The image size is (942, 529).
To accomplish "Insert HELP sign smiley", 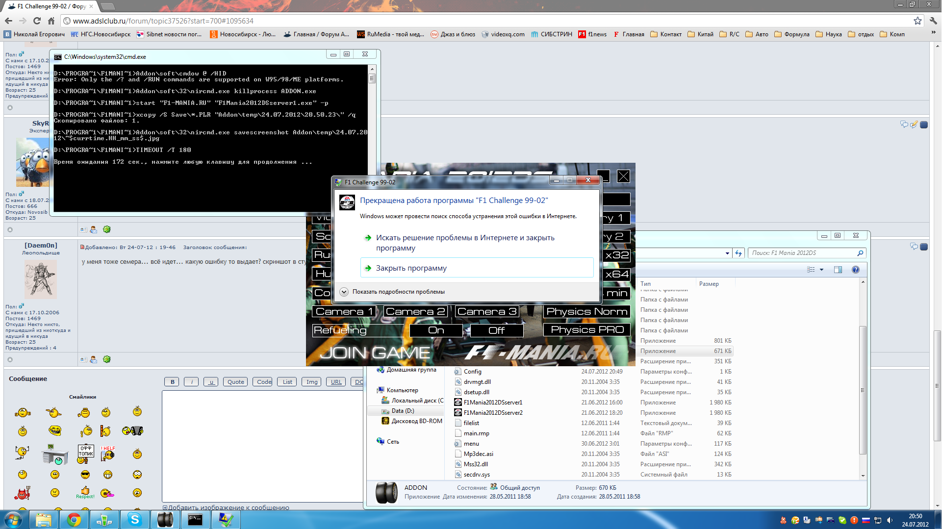I will (108, 453).
